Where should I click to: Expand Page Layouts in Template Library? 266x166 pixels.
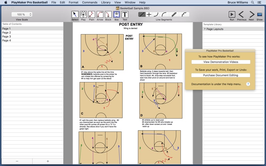coord(205,29)
